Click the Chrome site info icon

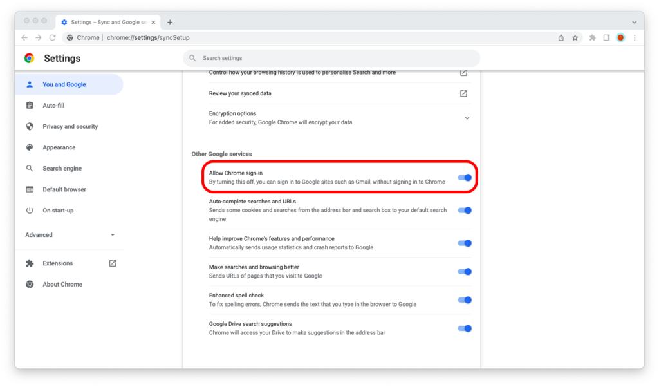point(70,37)
